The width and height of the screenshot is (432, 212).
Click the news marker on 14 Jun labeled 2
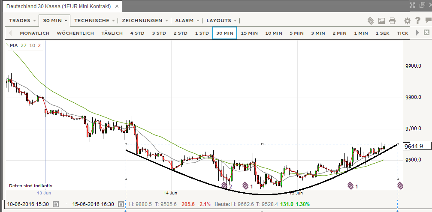(x=224, y=185)
